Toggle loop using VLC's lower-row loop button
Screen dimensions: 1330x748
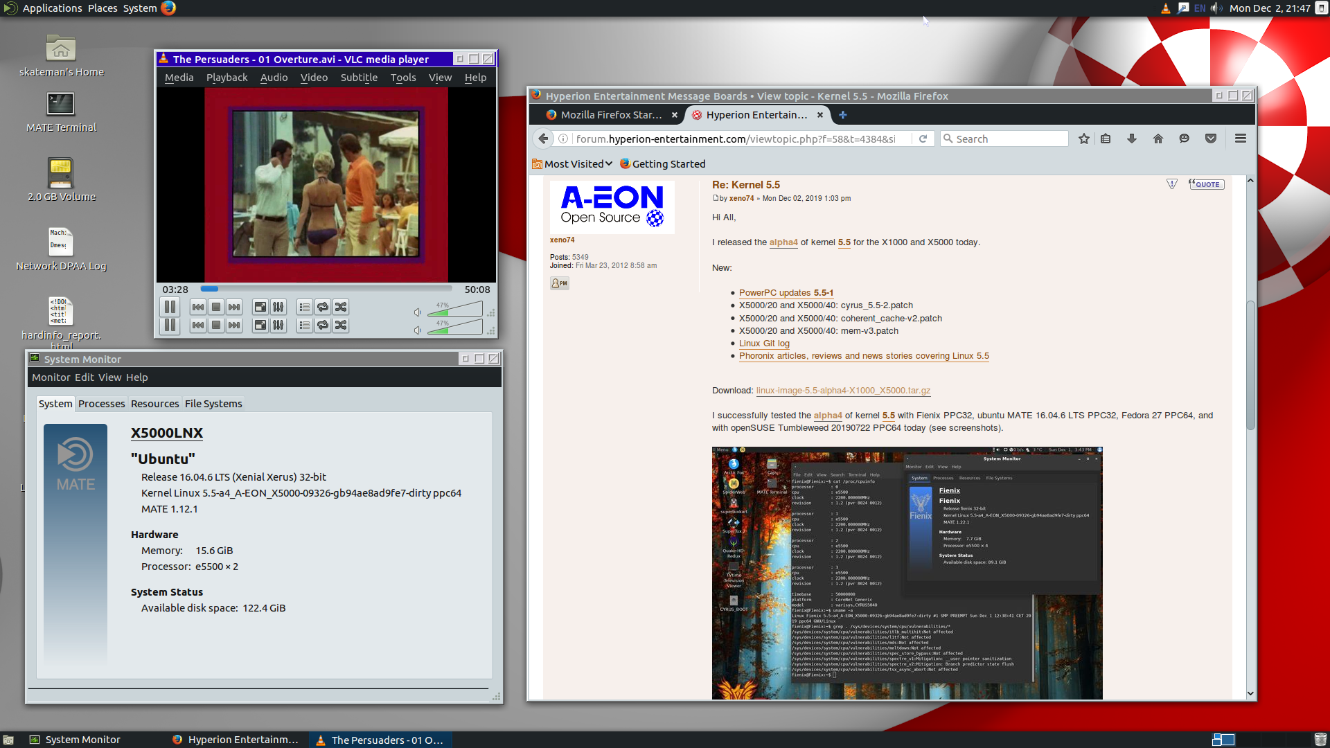323,325
